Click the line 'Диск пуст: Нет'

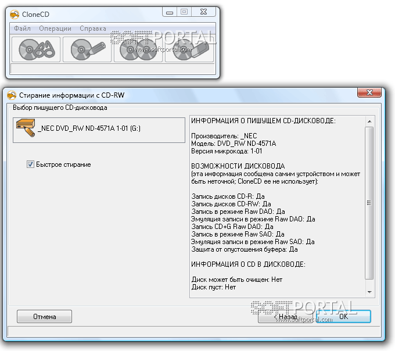pos(214,287)
